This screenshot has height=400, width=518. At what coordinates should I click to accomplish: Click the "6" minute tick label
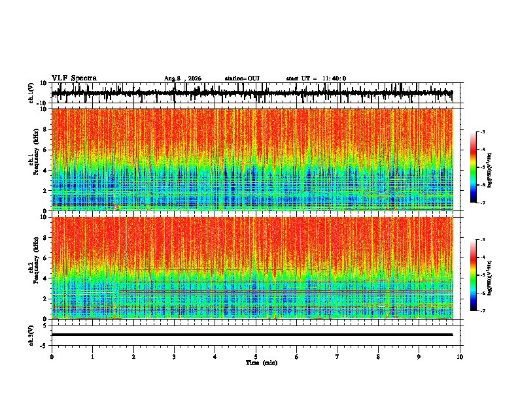pos(297,357)
